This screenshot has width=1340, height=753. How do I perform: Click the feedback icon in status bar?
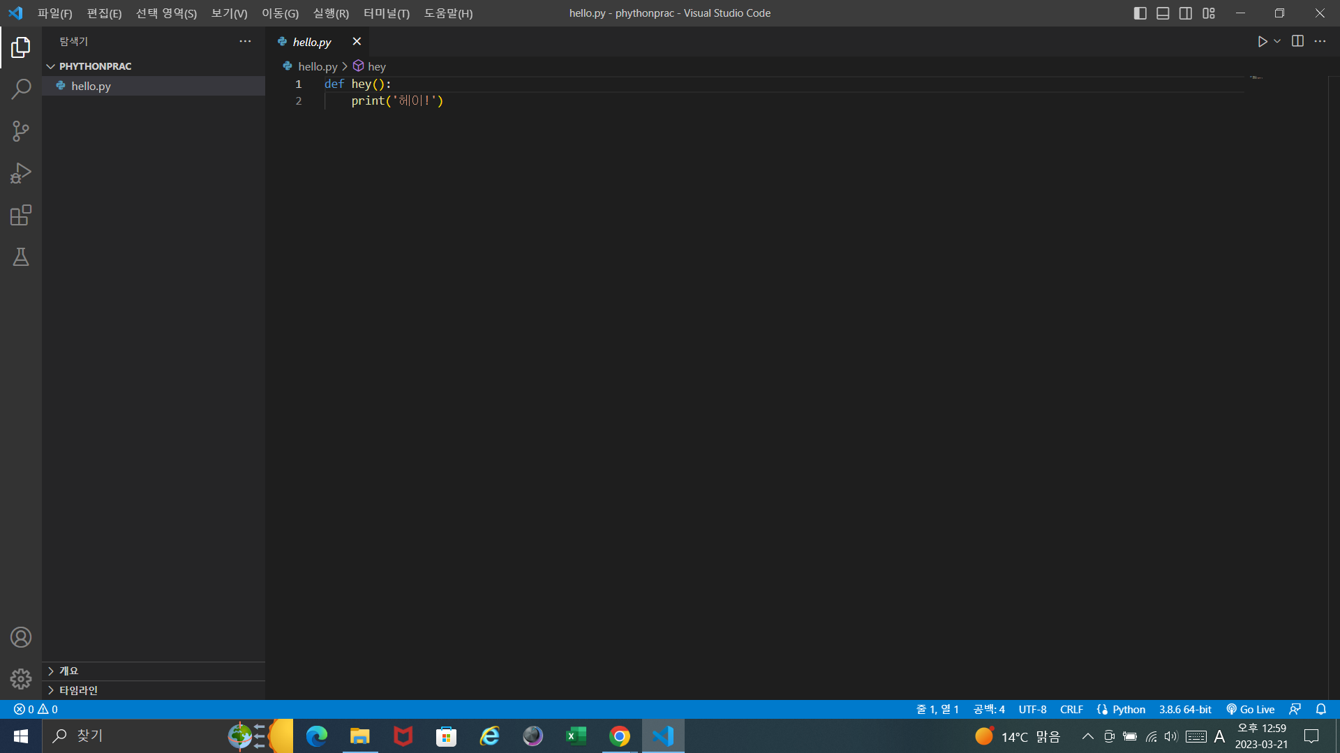tap(1295, 709)
